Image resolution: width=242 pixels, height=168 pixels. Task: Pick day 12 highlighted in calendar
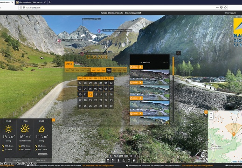click(x=90, y=94)
